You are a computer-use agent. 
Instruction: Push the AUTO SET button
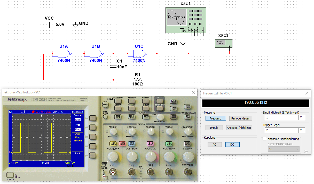(x=173, y=101)
